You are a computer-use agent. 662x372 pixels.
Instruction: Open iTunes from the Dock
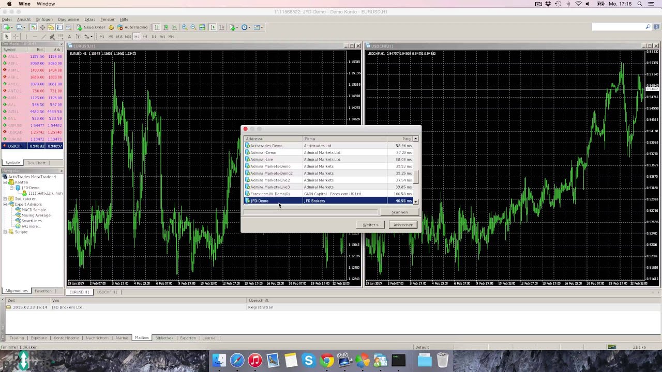click(255, 360)
